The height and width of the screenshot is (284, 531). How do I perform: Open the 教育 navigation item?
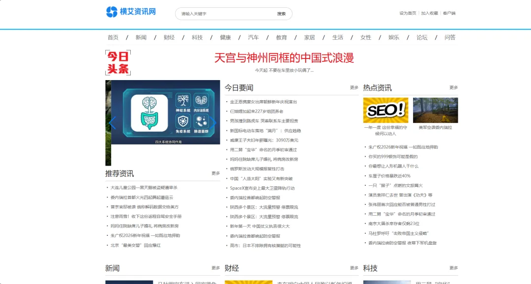[281, 37]
